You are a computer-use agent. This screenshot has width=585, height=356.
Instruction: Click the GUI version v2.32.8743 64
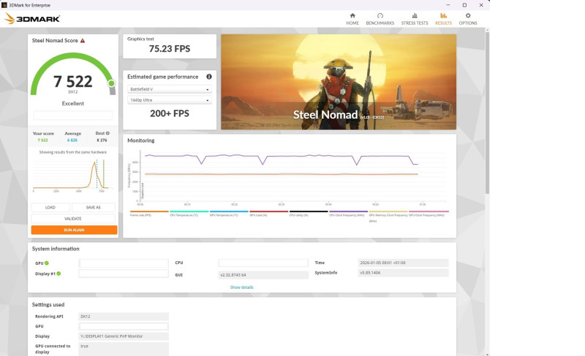(x=263, y=275)
